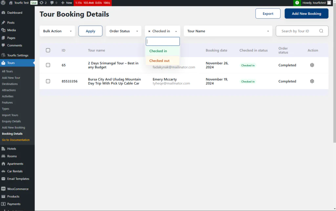Open the All Tours submenu link
Screen dimensions: 336x211
pos(7,71)
